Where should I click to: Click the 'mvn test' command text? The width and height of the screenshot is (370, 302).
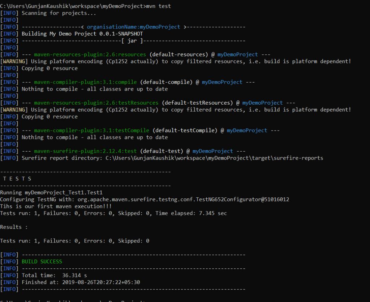coord(158,6)
